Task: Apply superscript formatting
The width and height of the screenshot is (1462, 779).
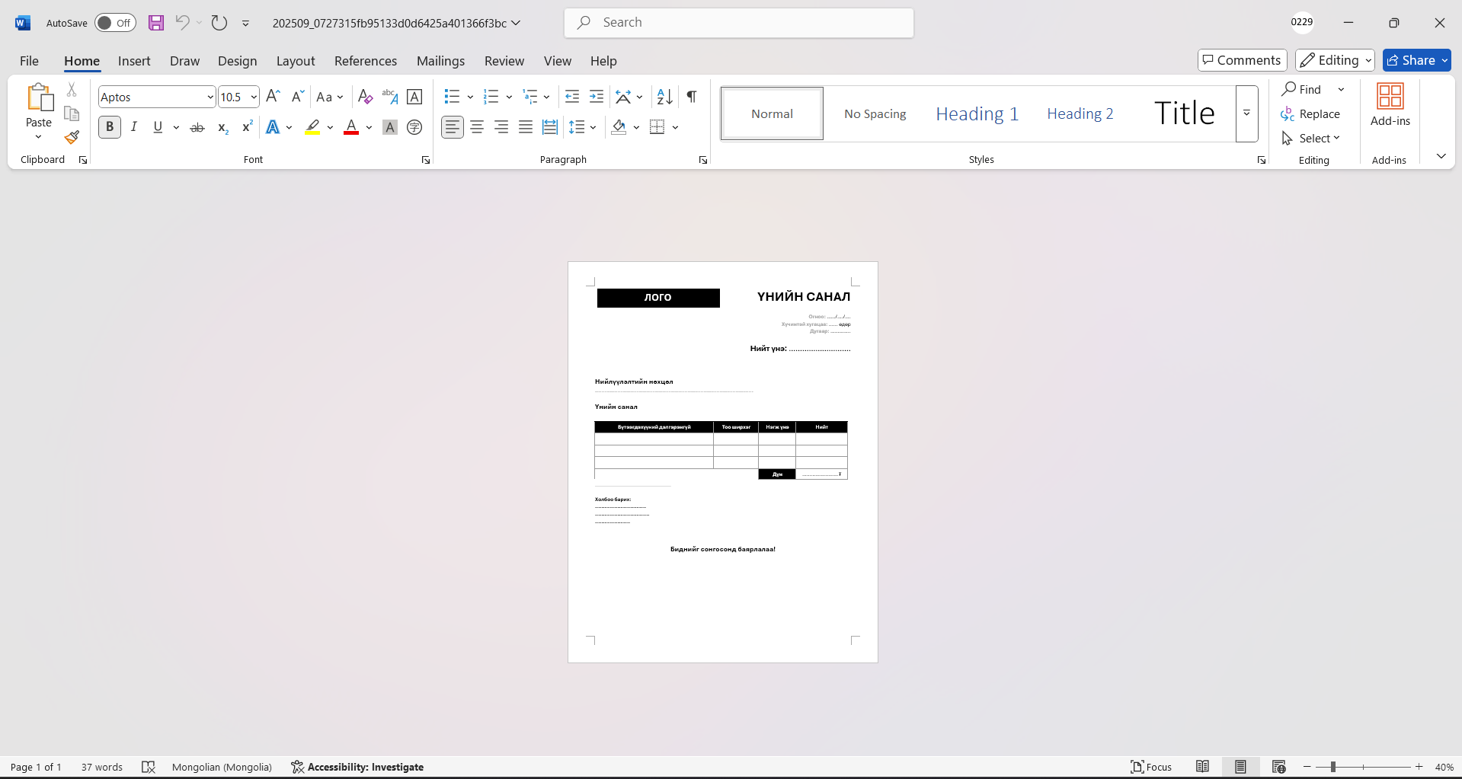Action: (x=247, y=127)
